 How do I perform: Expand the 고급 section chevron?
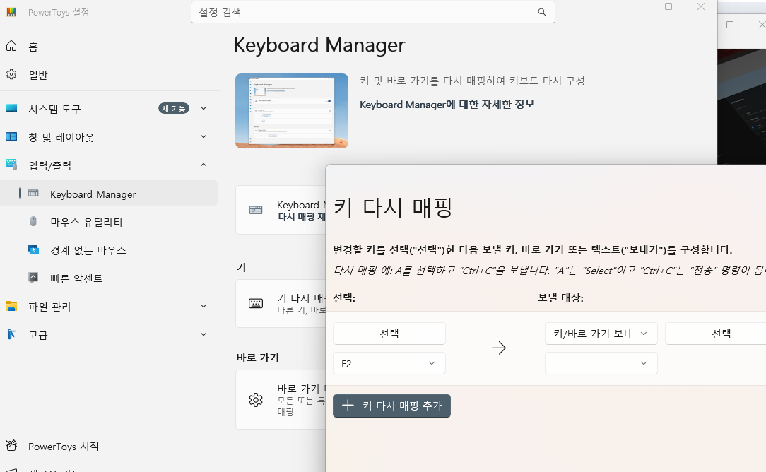click(x=204, y=334)
